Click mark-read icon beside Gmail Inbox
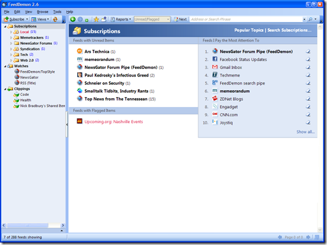The image size is (327, 245). click(x=308, y=67)
